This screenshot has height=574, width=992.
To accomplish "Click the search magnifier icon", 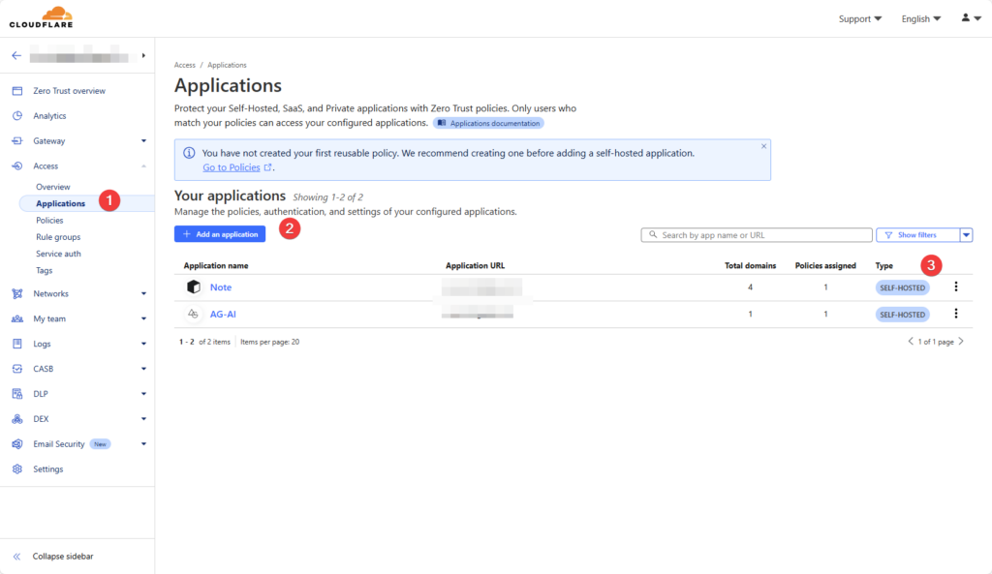I will (x=653, y=234).
